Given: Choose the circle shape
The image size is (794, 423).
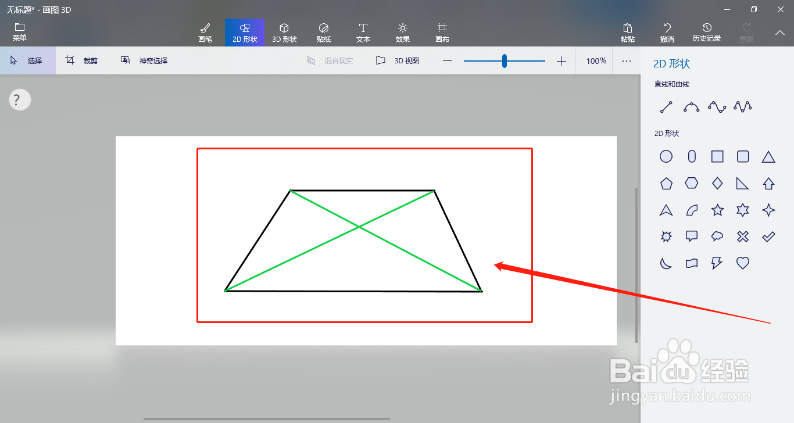Looking at the screenshot, I should pos(666,156).
